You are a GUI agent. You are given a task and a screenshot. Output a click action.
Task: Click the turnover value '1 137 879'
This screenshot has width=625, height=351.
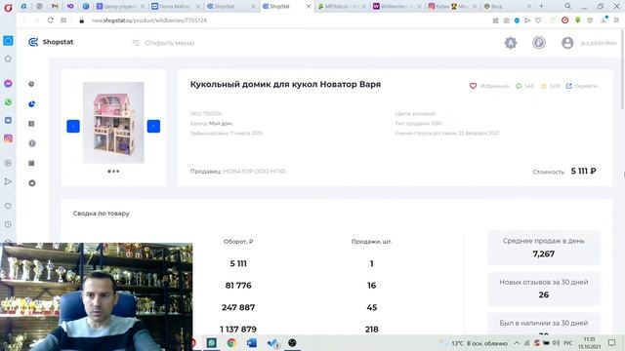238,330
